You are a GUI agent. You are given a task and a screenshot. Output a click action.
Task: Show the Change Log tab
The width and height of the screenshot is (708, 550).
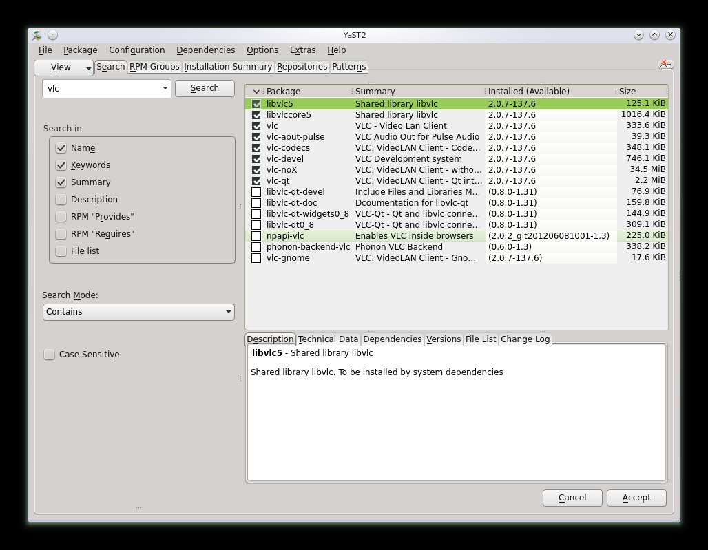pos(525,339)
